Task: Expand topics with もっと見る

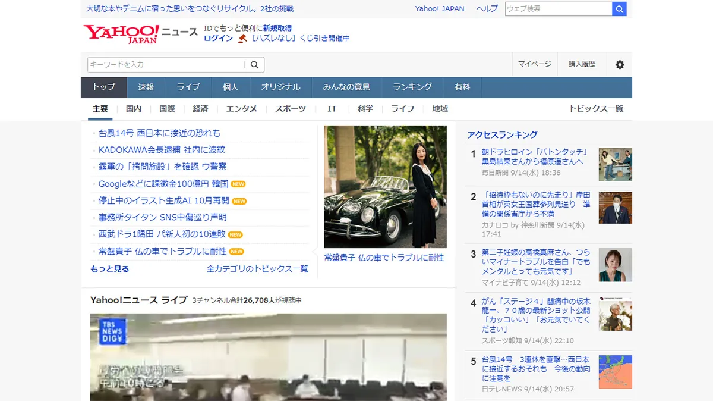Action: coord(109,269)
